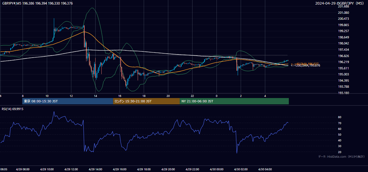The width and height of the screenshot is (368, 172).
Task: Click the 4/29 10:00 bottom time label
Action: (47, 169)
